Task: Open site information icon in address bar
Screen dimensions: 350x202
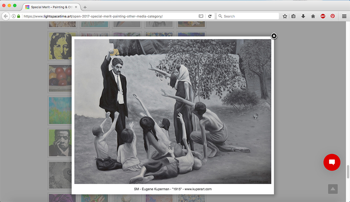Action: click(x=14, y=16)
